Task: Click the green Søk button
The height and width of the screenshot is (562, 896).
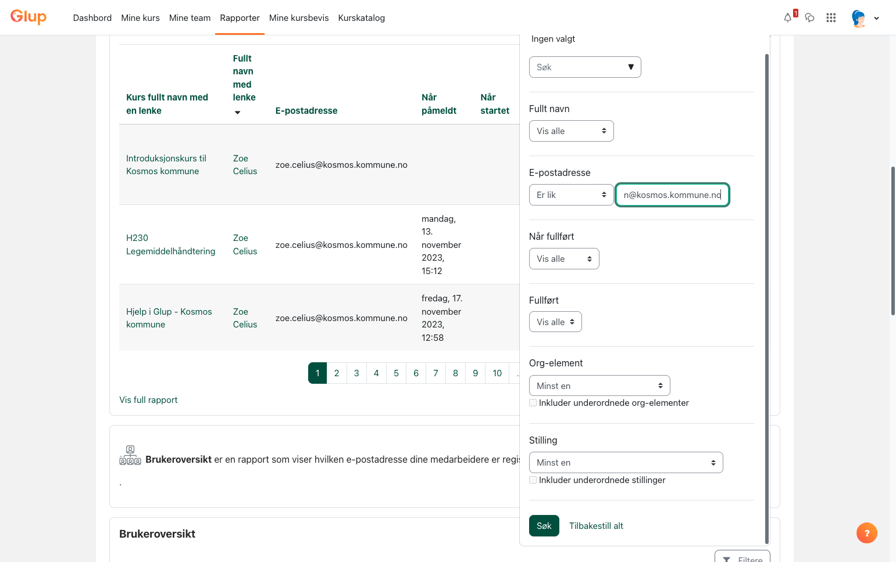Action: tap(544, 525)
